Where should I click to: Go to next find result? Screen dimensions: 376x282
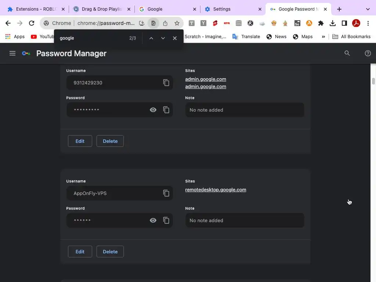click(163, 38)
